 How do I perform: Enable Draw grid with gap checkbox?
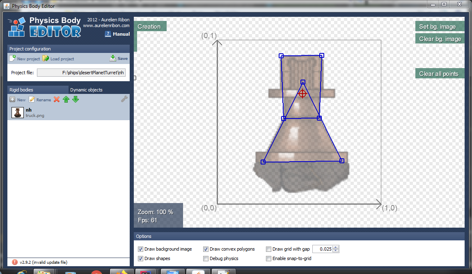(x=268, y=249)
